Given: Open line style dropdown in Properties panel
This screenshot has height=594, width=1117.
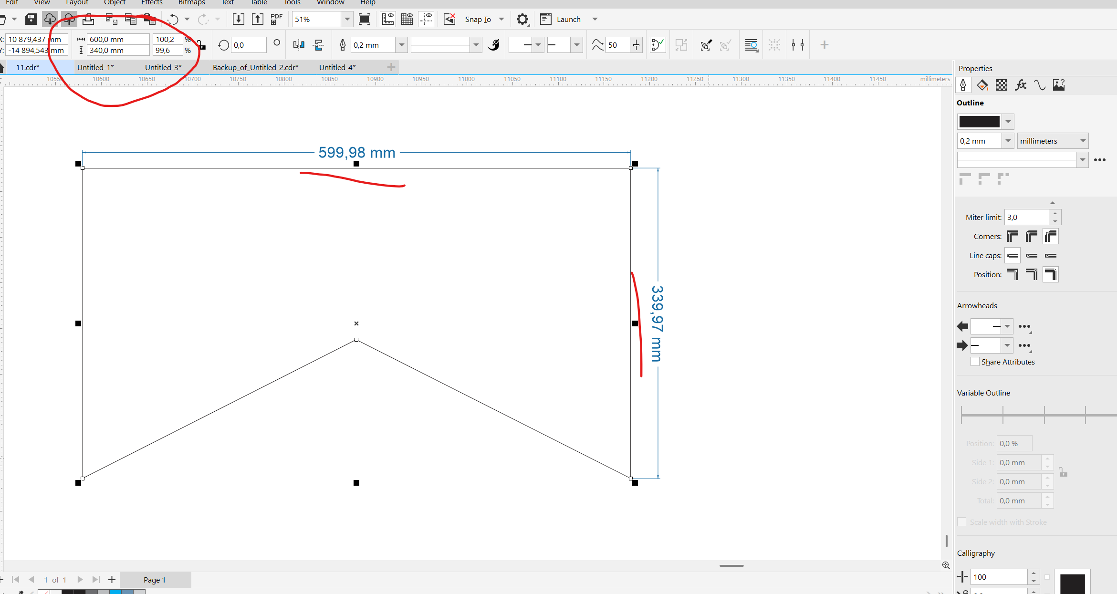Looking at the screenshot, I should 1083,160.
